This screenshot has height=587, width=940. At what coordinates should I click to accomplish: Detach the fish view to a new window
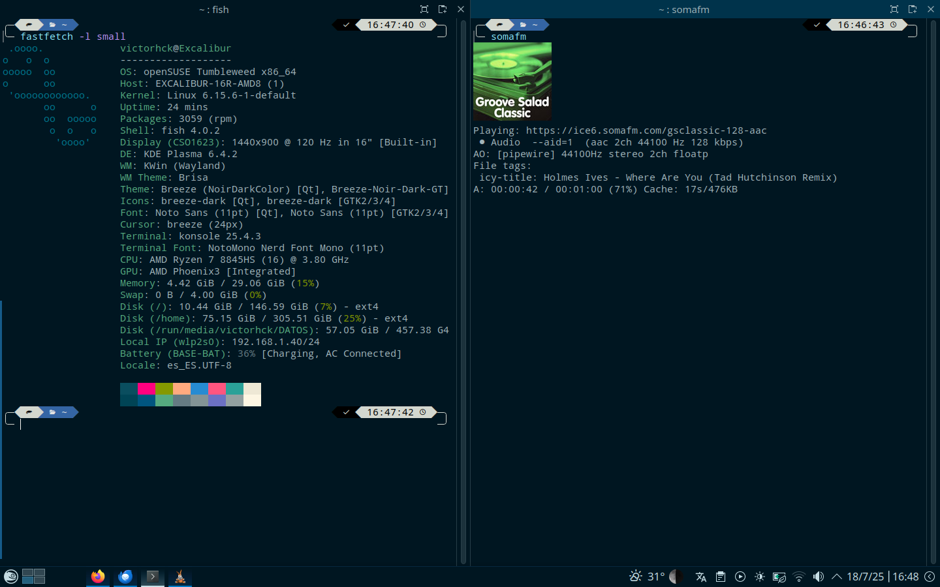[443, 9]
